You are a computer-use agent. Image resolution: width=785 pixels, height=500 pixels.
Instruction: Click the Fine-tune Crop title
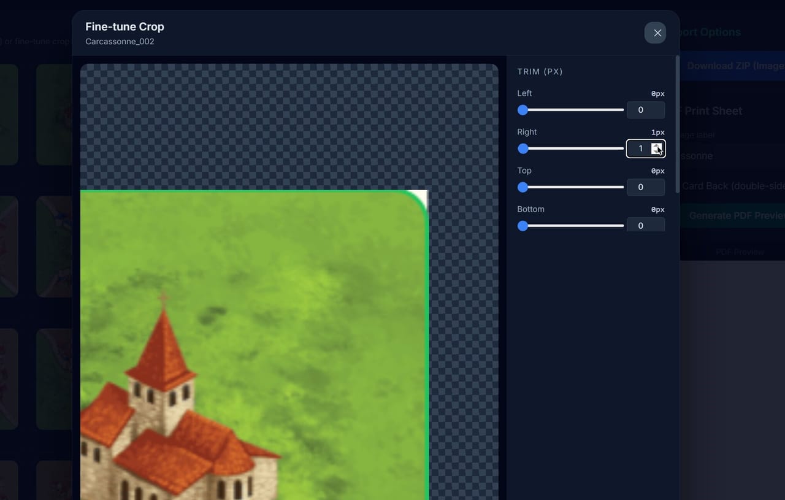pyautogui.click(x=124, y=26)
